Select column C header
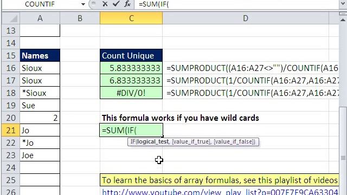 click(131, 18)
